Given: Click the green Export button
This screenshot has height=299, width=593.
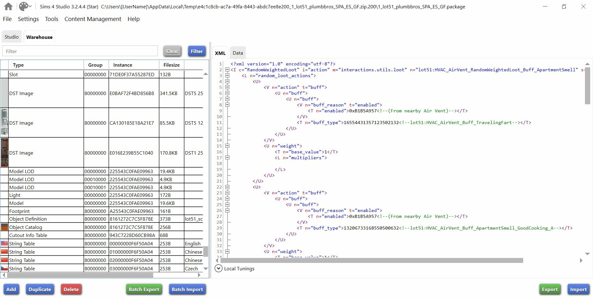Looking at the screenshot, I should click(x=550, y=289).
